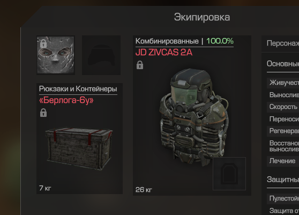Expand the Основные stats section
The height and width of the screenshot is (215, 299).
click(x=283, y=64)
